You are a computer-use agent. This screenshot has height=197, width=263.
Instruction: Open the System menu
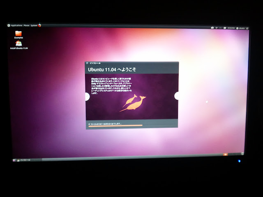point(34,25)
